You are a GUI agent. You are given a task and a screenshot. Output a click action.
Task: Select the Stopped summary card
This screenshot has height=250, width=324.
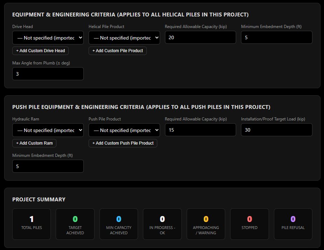(249, 224)
